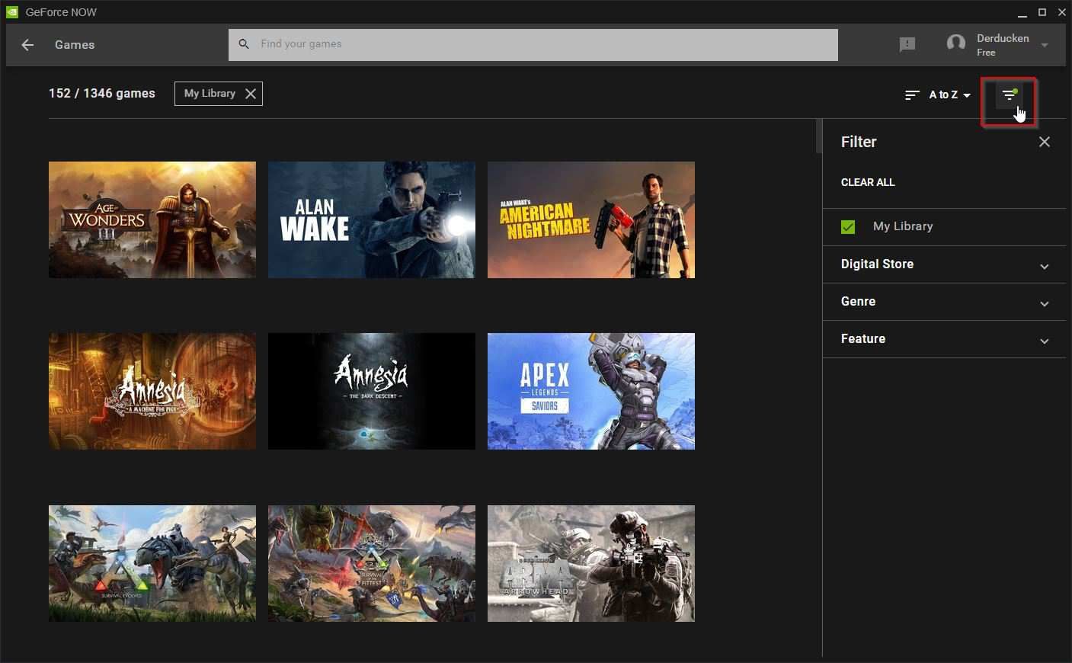Expand the Feature filter section

click(944, 339)
